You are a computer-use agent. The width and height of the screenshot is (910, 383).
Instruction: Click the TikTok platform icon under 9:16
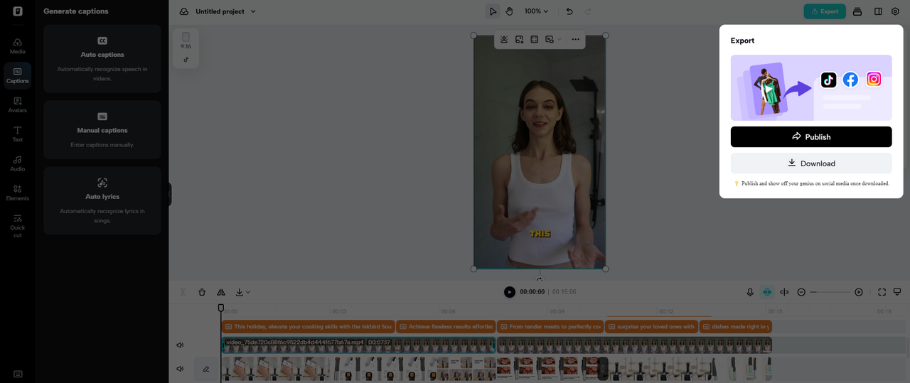[x=186, y=60]
